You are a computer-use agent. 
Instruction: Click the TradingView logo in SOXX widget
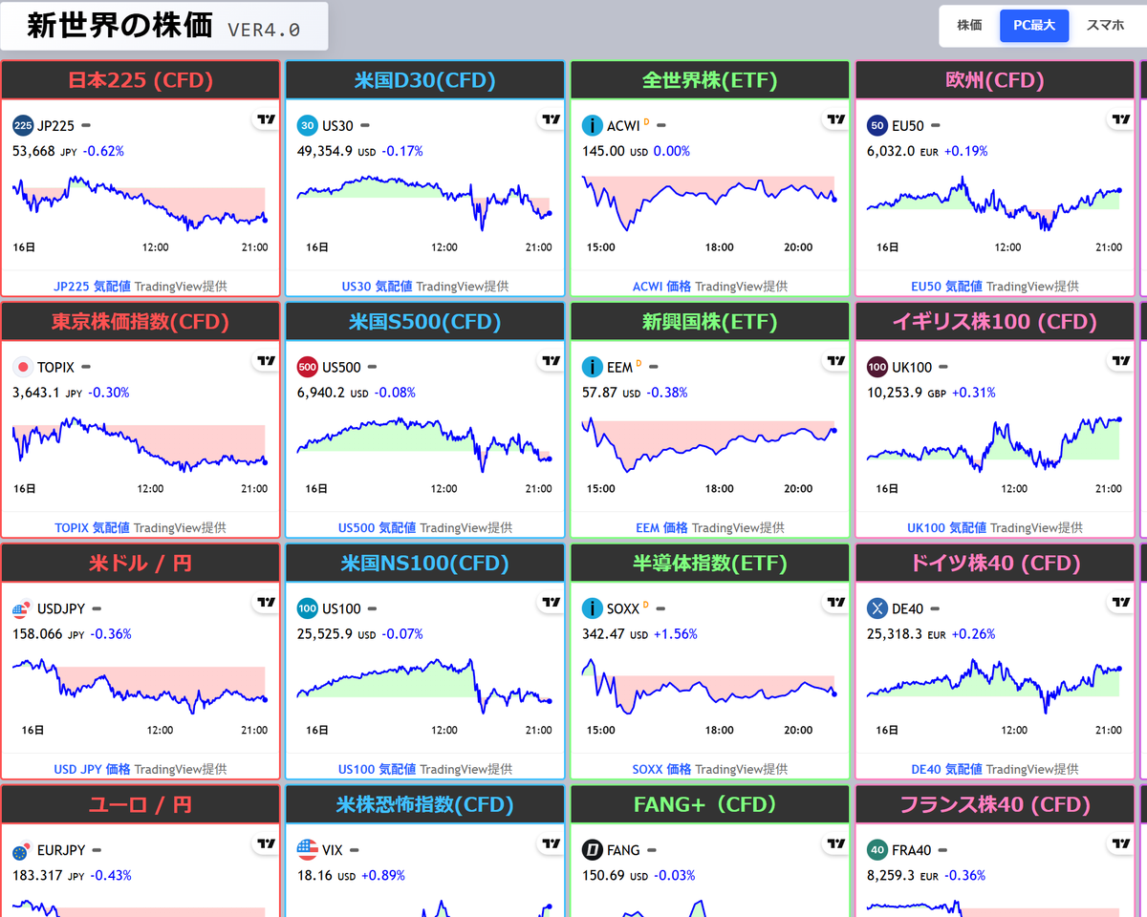(x=835, y=602)
